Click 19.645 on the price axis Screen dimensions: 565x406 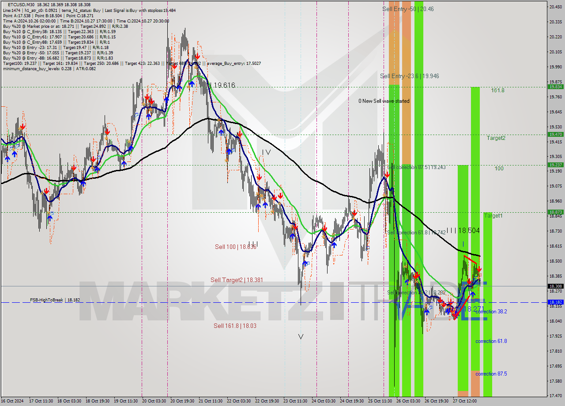coord(555,112)
